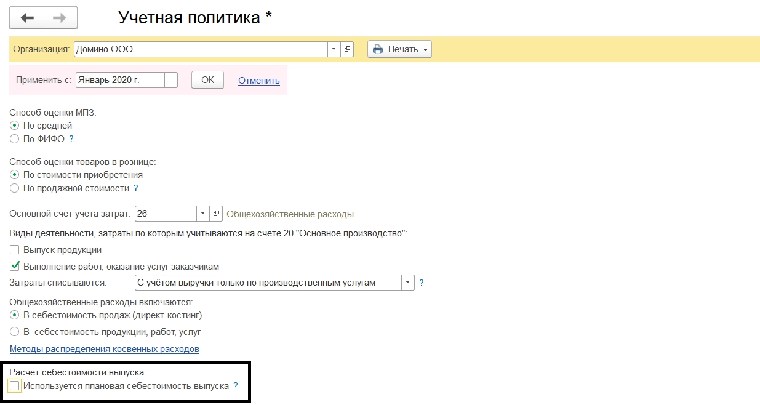Screen dimensions: 760x405
Task: Open the Затраты списываются dropdown
Action: [x=408, y=283]
